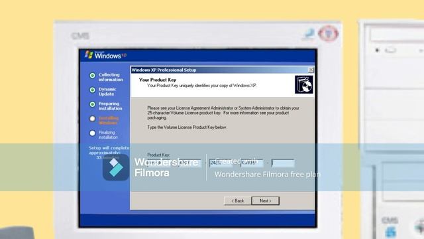The image size is (424, 239).
Task: Click the 'Dynamic Update' step label
Action: tap(107, 92)
